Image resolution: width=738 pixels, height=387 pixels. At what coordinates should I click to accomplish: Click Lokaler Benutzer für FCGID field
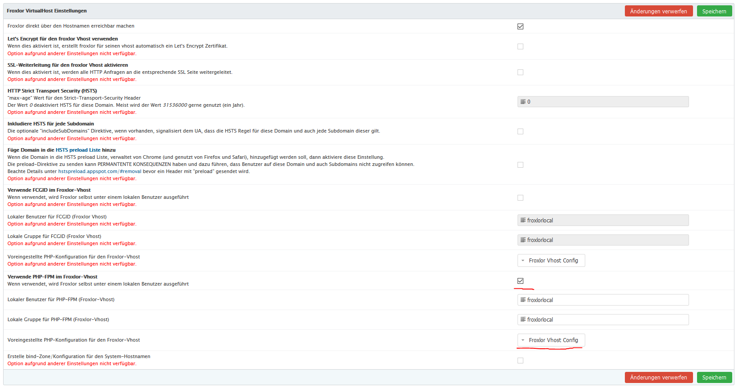603,220
